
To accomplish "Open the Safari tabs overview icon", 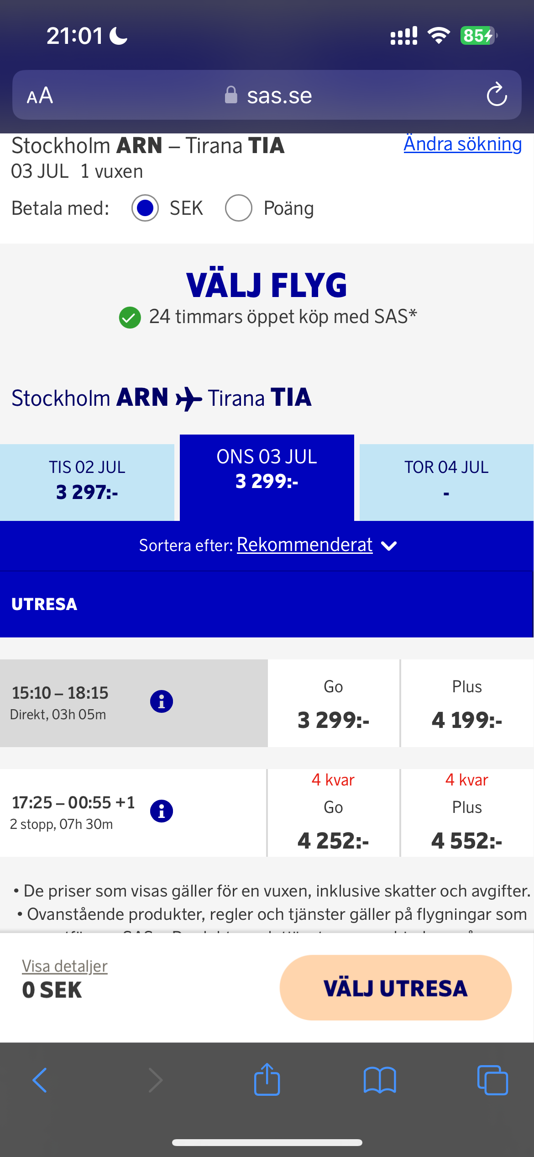I will (x=492, y=1080).
